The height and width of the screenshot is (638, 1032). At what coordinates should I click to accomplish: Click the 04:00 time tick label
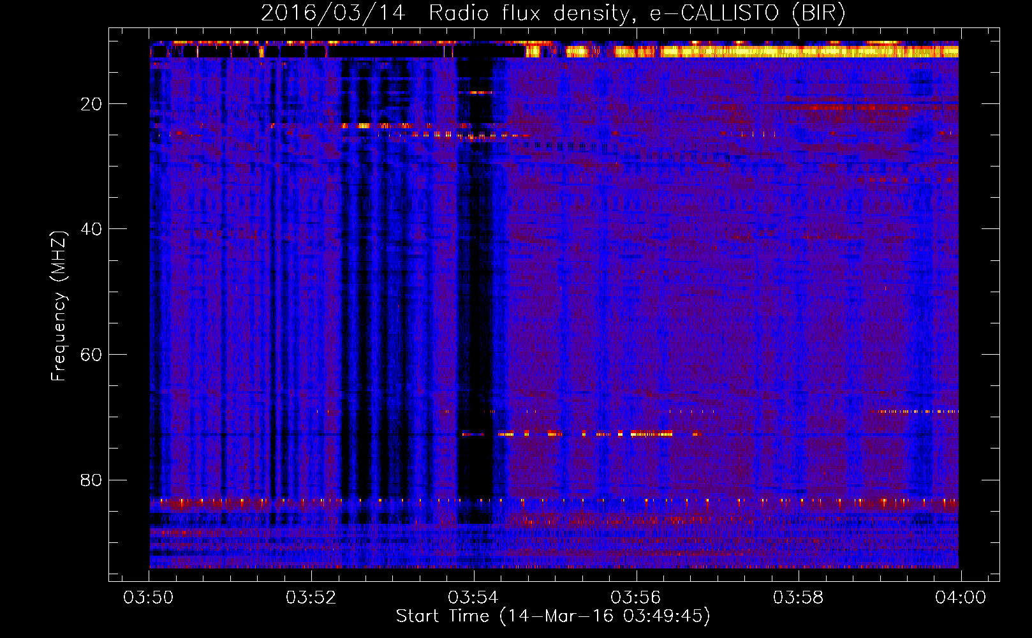pos(961,598)
